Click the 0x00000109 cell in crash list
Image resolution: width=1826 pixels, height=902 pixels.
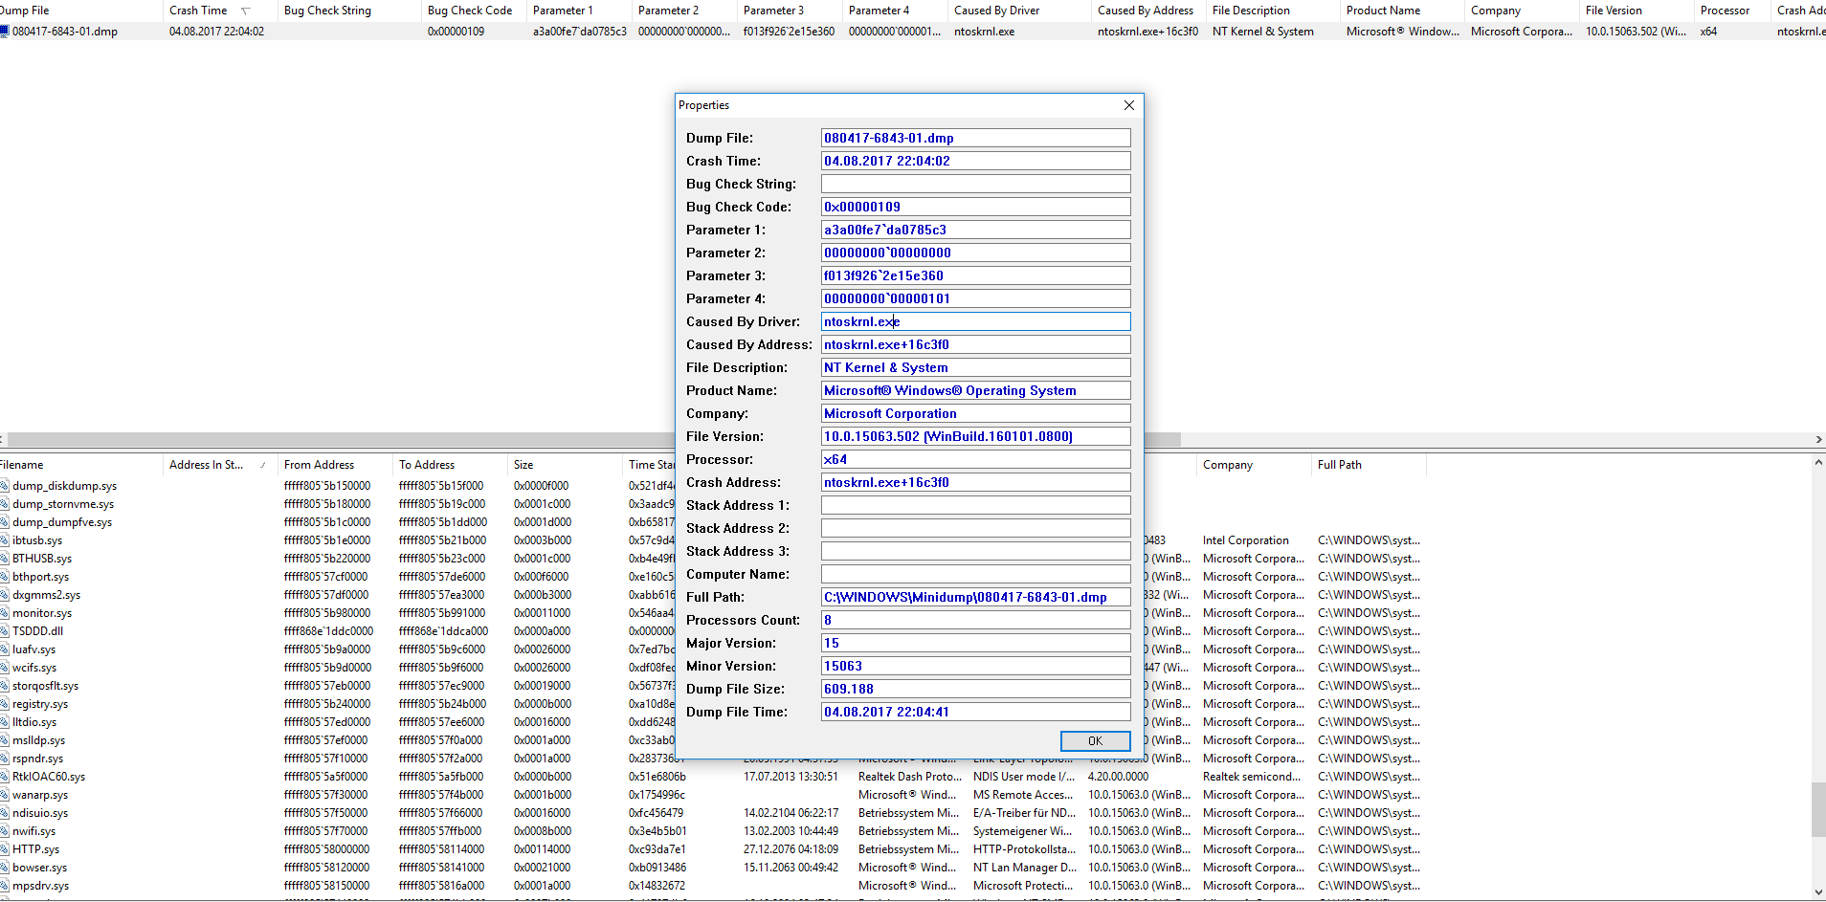click(x=456, y=32)
